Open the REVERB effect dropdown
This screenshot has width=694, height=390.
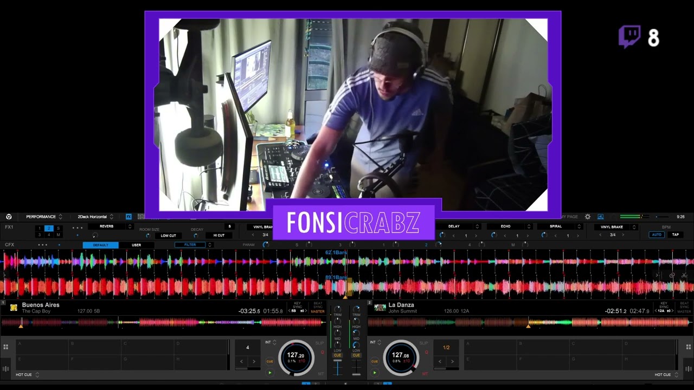tap(110, 226)
